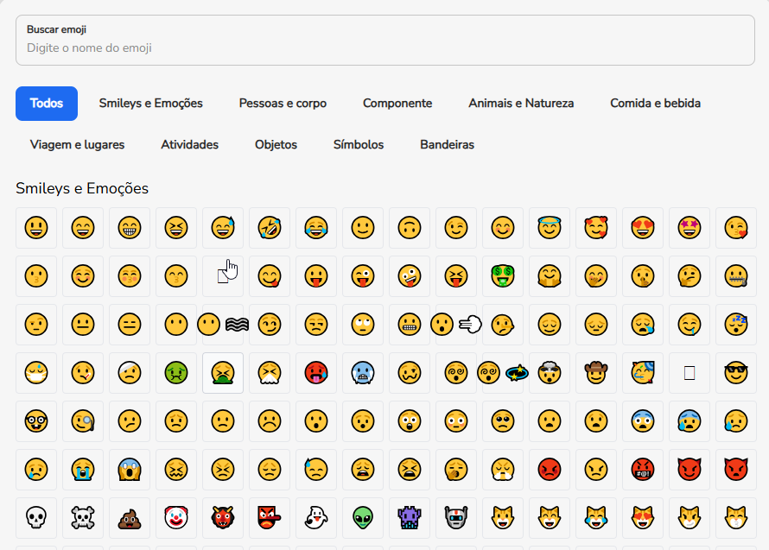The image size is (769, 550).
Task: Select the Atividades category tab
Action: pos(190,144)
